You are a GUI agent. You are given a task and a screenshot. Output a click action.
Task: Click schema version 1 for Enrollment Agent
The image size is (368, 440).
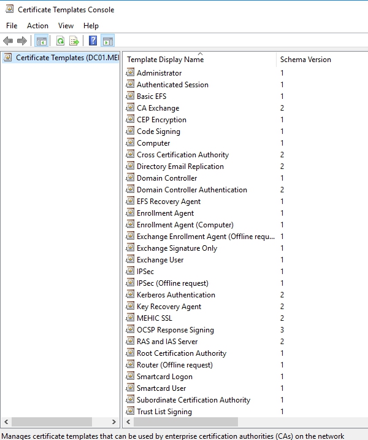[282, 213]
